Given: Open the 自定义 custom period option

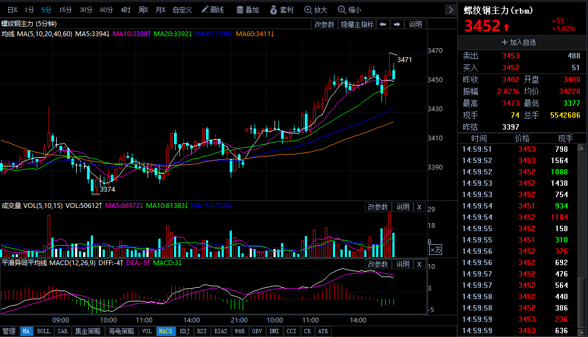Looking at the screenshot, I should point(182,10).
